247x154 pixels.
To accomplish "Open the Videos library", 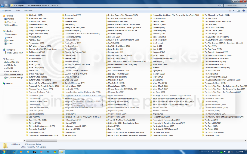I will [10, 43].
